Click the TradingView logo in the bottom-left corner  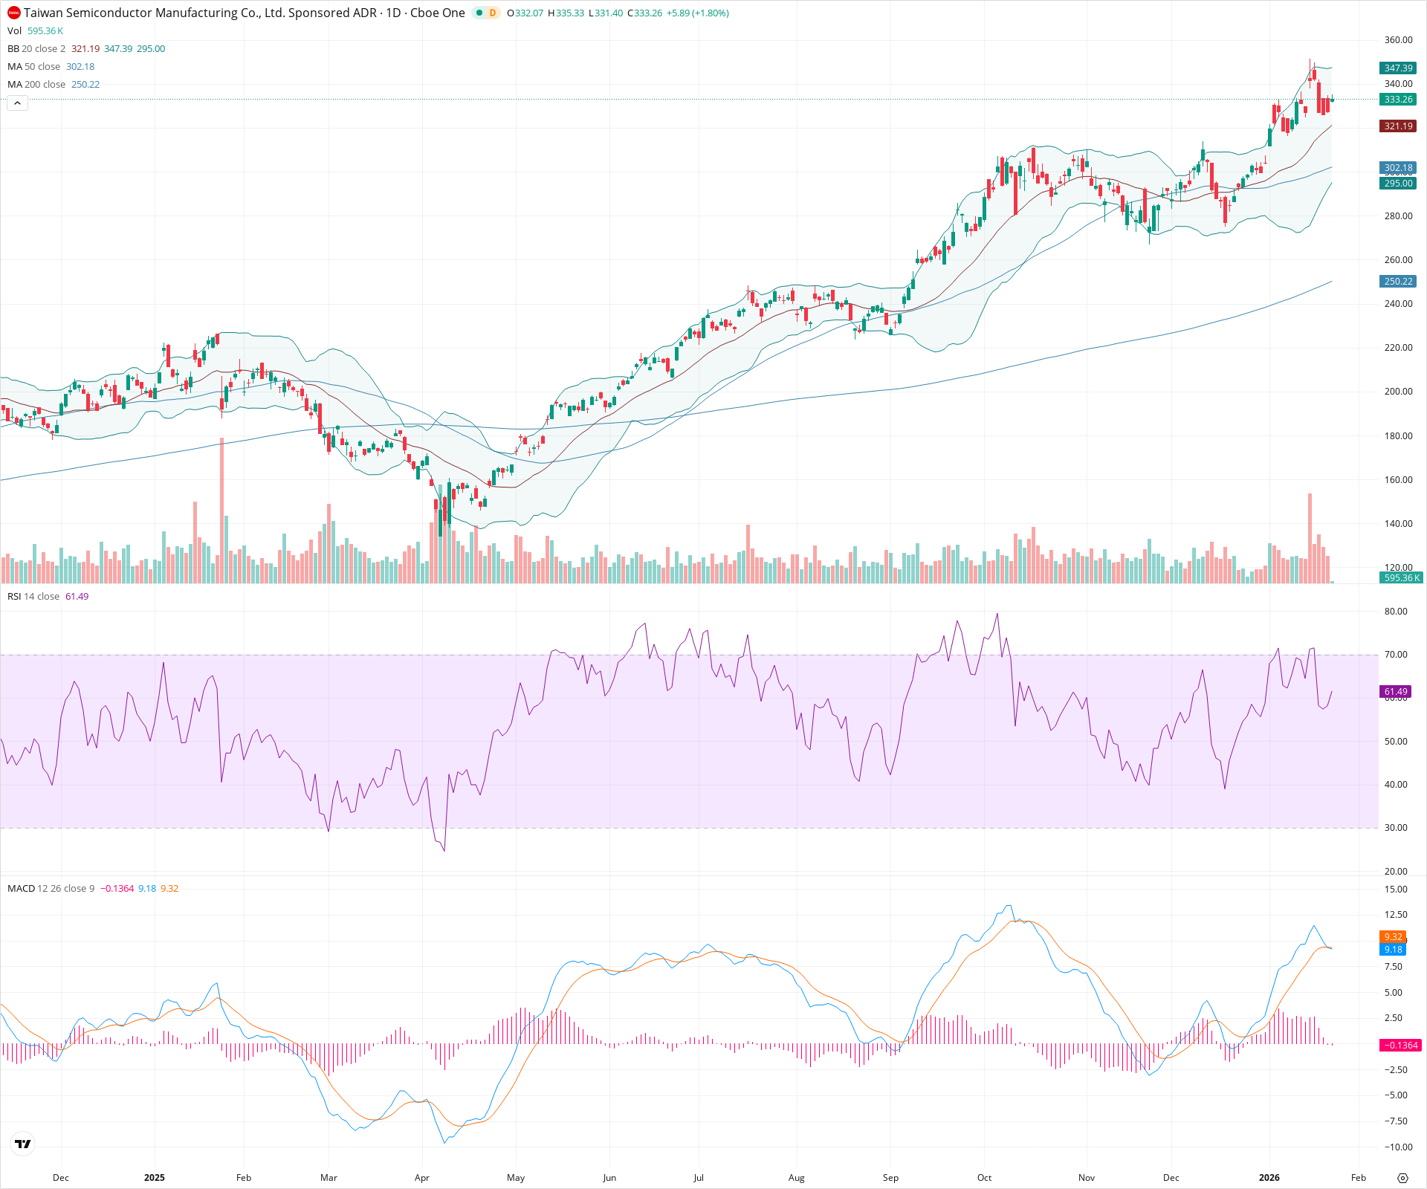point(23,1144)
